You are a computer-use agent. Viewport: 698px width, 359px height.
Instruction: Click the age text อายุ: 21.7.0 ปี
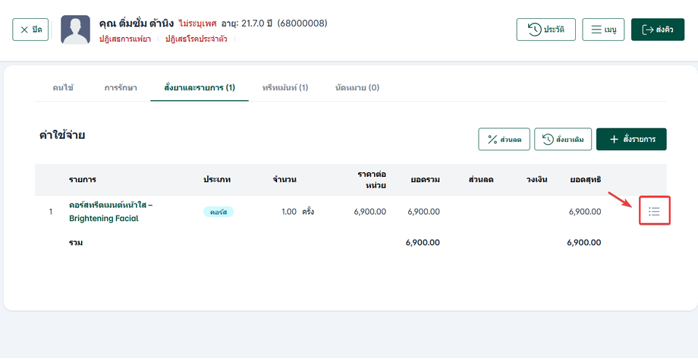(x=247, y=24)
